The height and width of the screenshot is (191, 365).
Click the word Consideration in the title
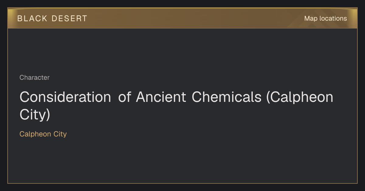coord(65,97)
